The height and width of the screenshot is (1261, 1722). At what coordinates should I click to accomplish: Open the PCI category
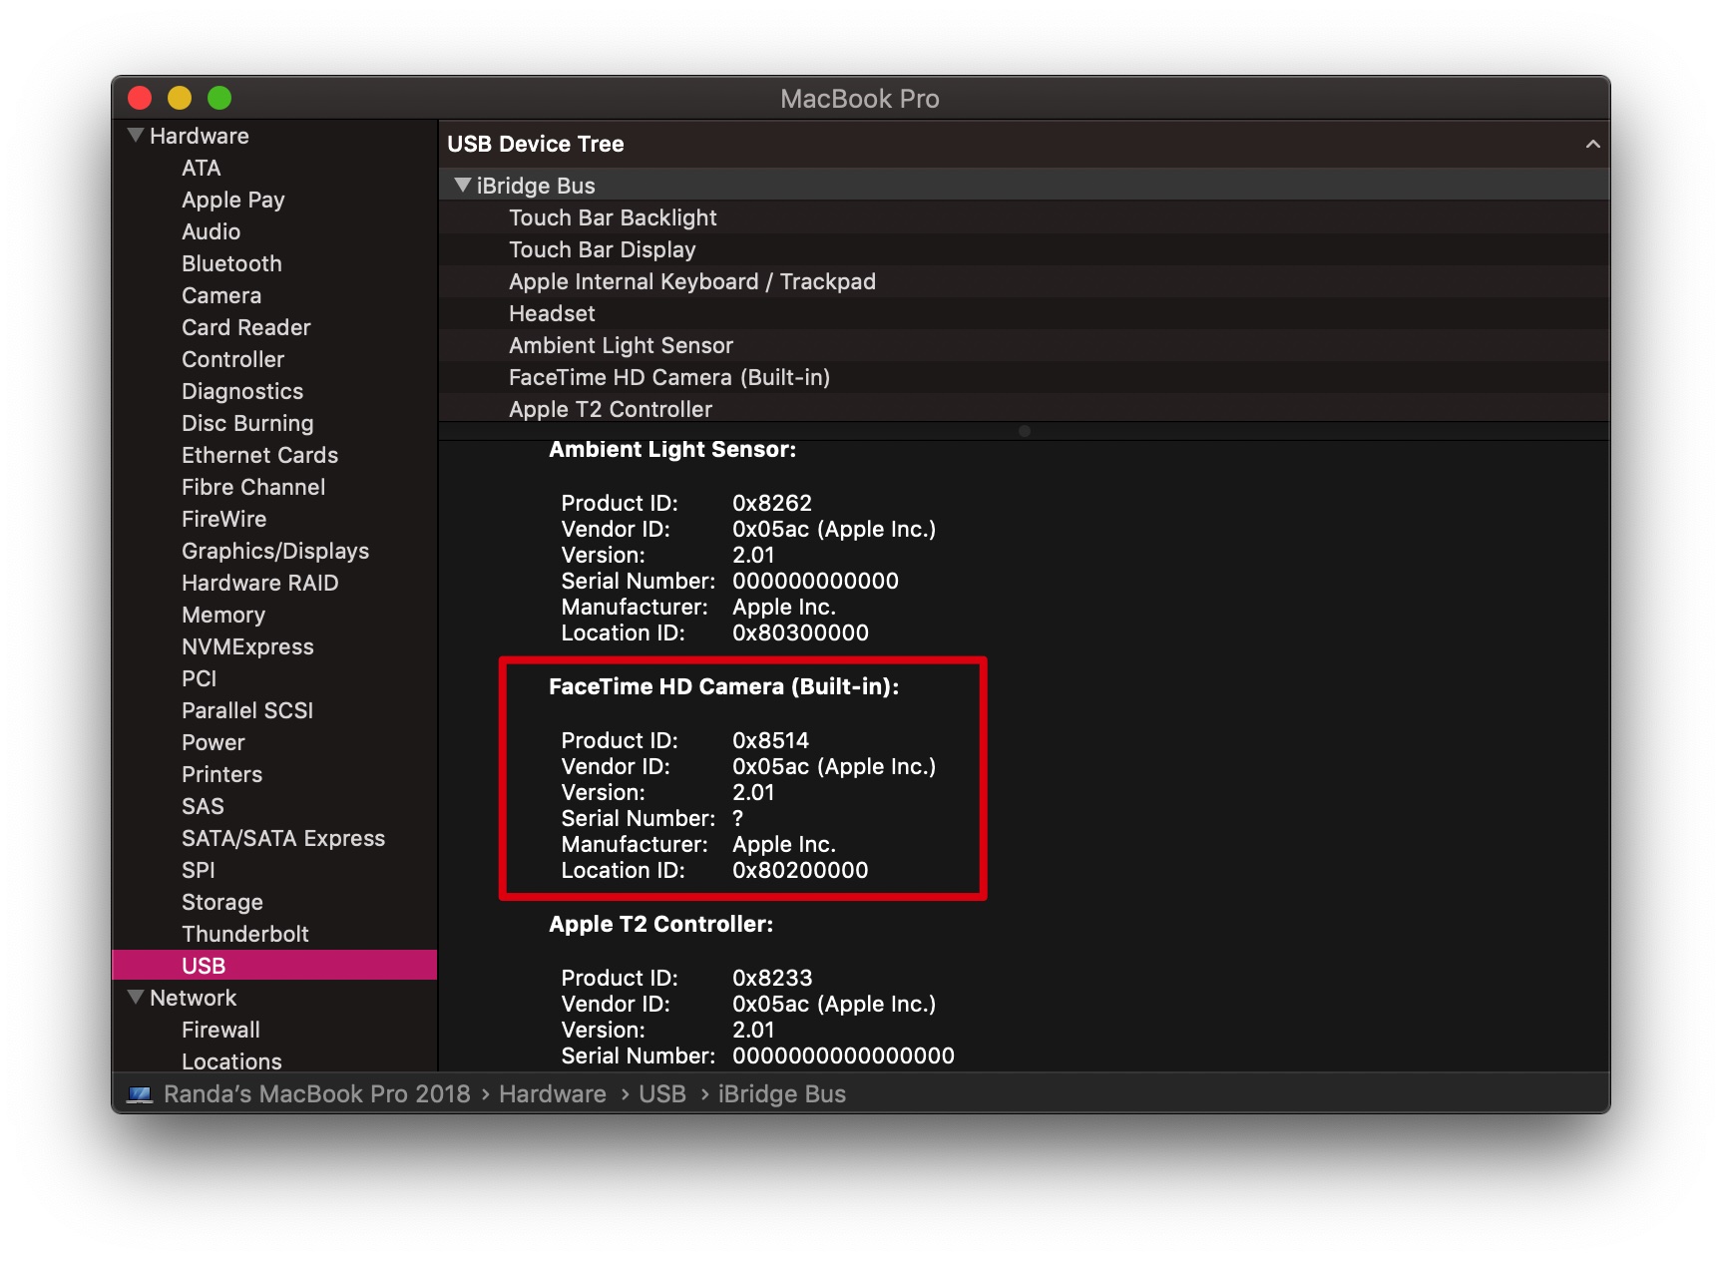point(200,678)
